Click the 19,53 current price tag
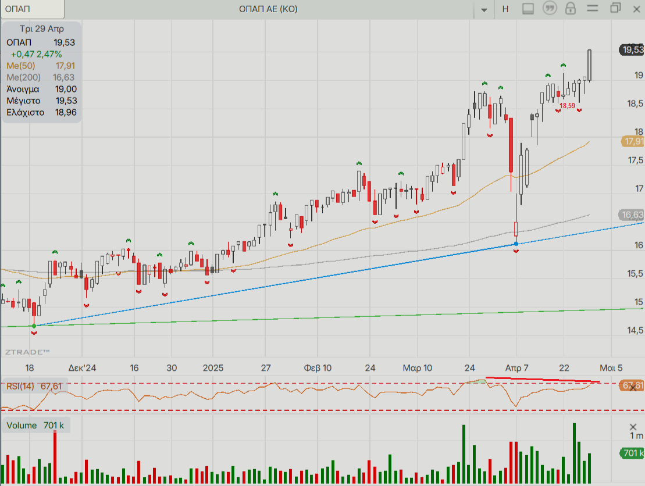Viewport: 645px width, 486px height. click(632, 50)
